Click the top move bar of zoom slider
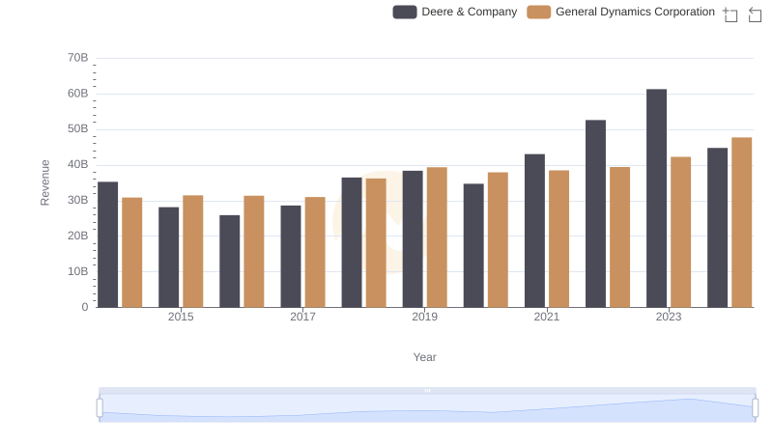 (427, 390)
